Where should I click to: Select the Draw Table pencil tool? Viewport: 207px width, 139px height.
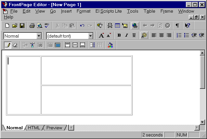[7, 45]
